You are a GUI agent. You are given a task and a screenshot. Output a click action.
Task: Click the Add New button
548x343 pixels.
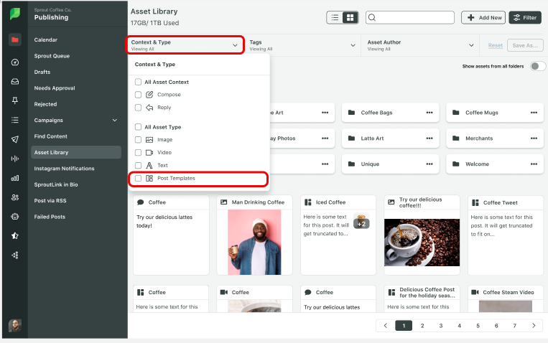tap(483, 17)
